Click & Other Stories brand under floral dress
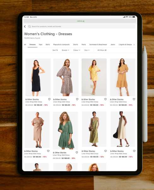This screenshot has height=190, width=154. point(60,99)
